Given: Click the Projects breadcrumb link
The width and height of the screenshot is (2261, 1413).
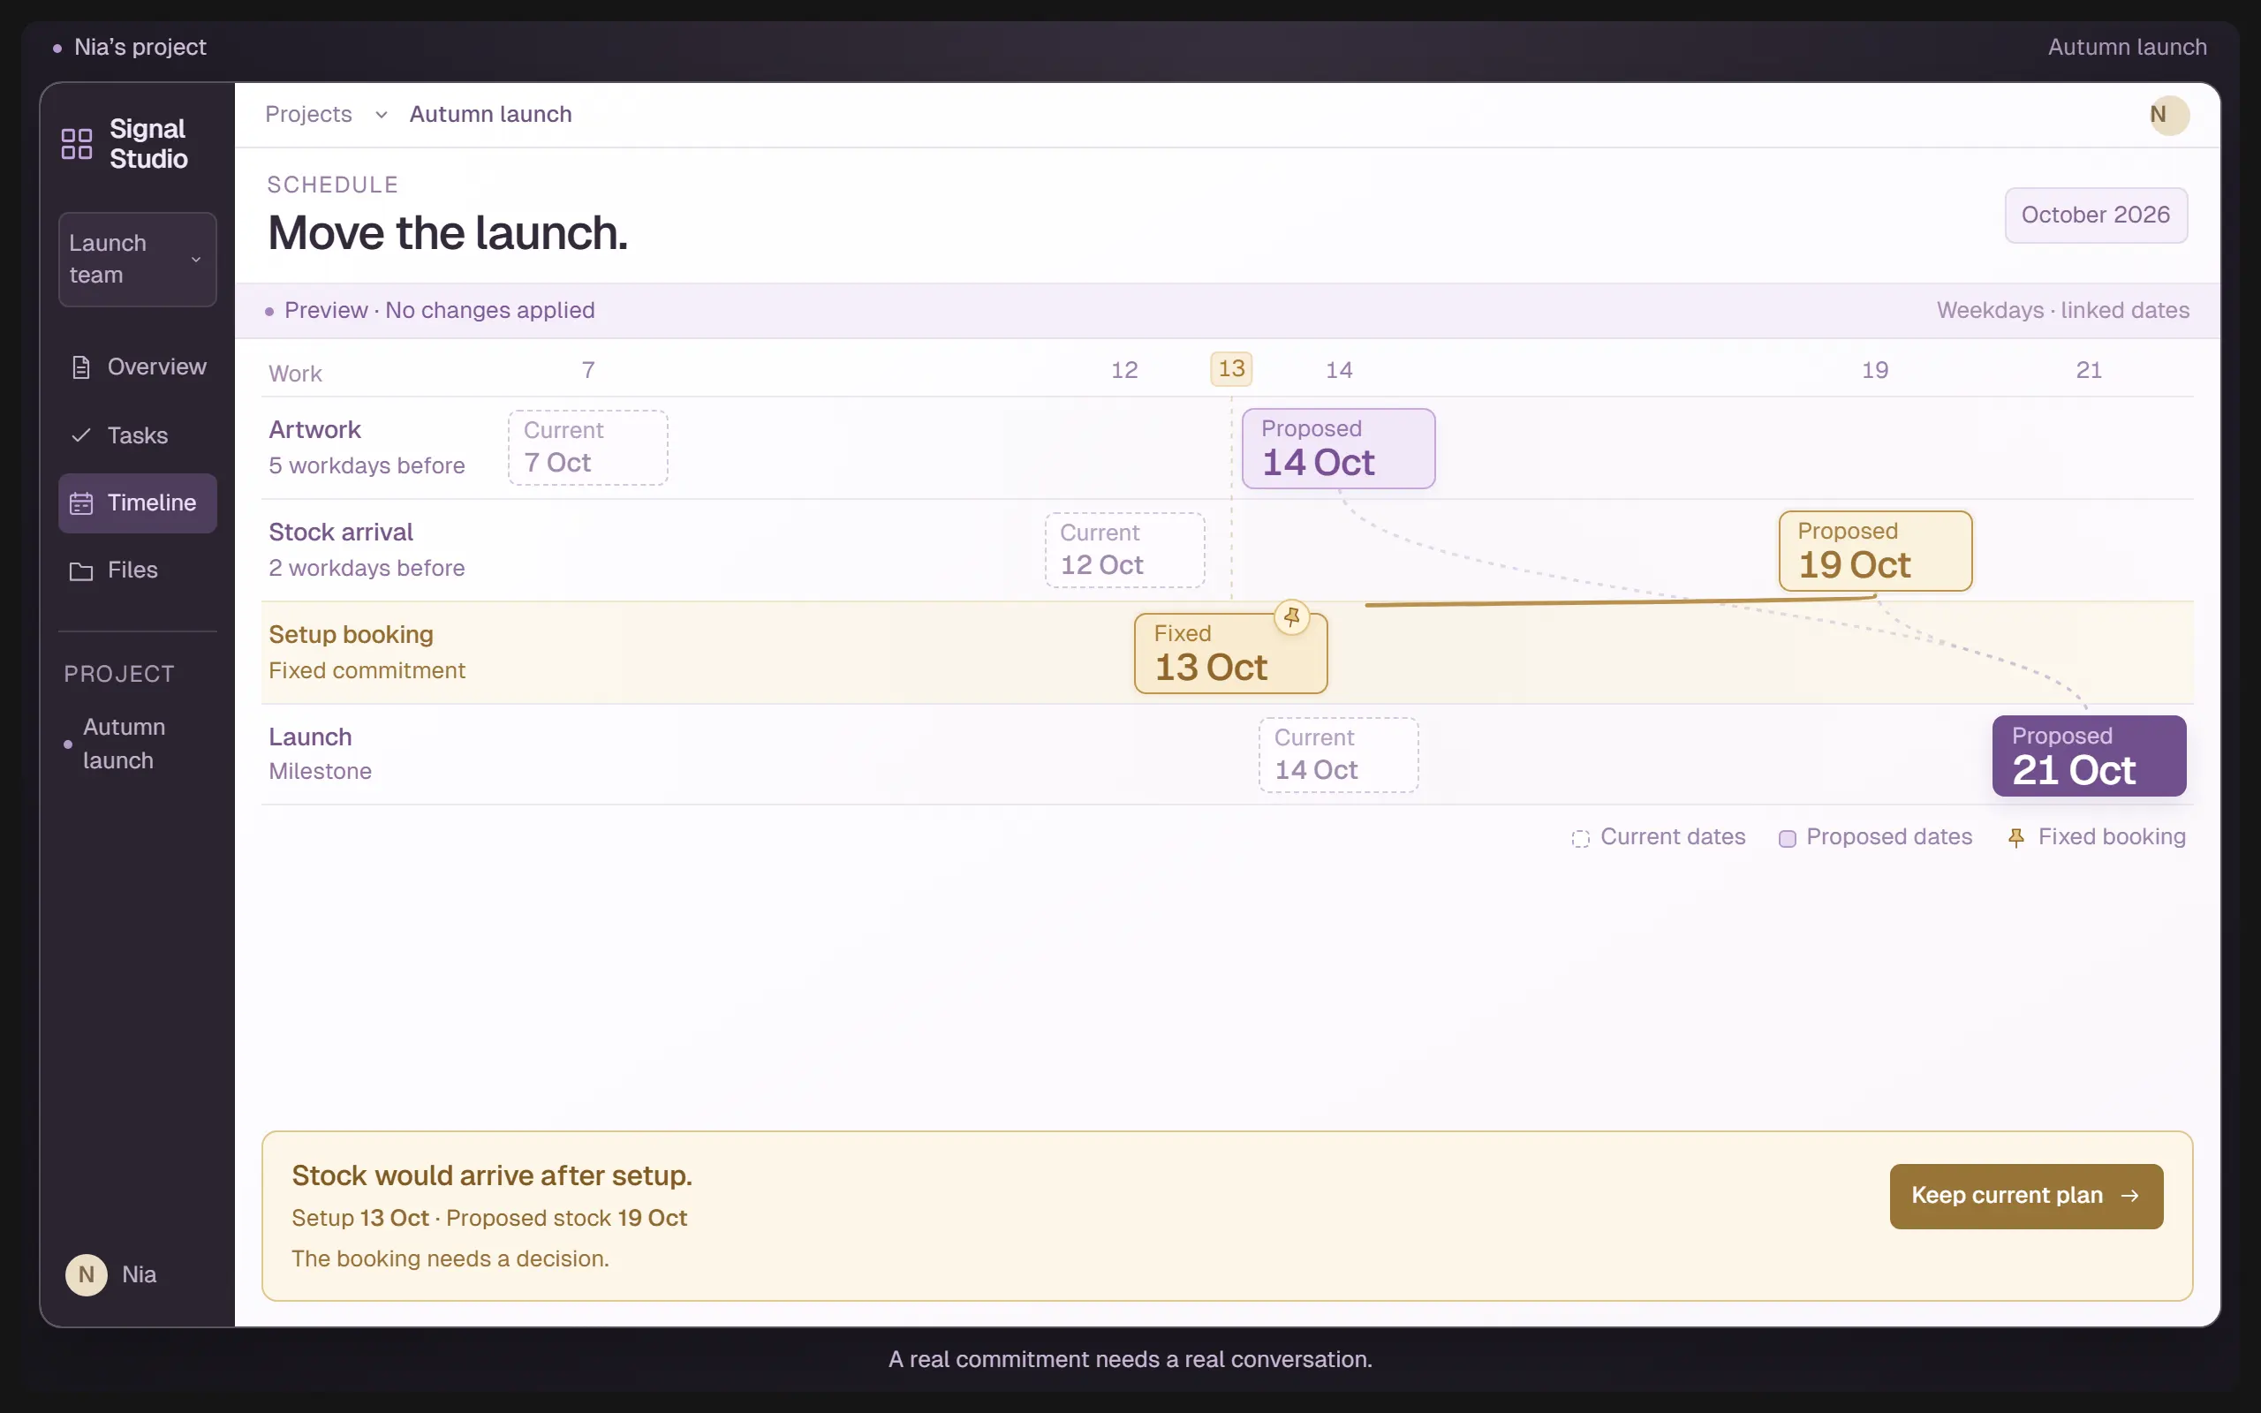Looking at the screenshot, I should (308, 114).
